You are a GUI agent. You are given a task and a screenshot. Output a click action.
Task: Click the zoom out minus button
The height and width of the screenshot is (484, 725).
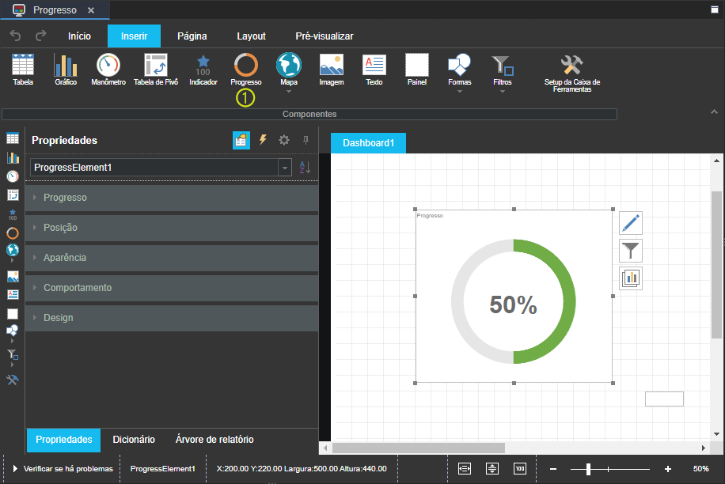click(x=553, y=469)
